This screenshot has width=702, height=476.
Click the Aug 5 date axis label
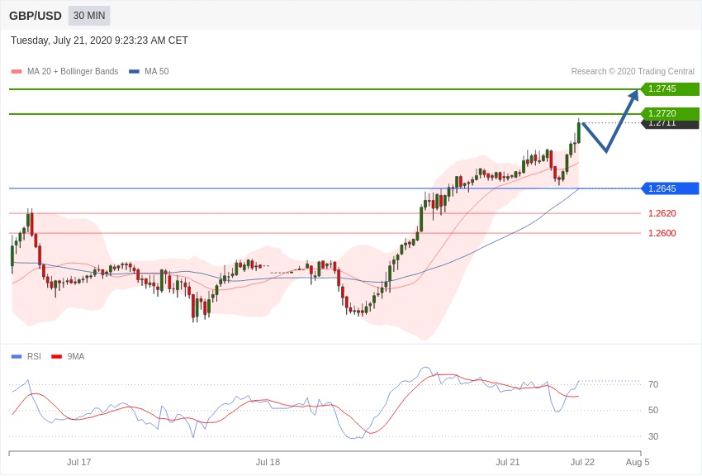point(638,462)
